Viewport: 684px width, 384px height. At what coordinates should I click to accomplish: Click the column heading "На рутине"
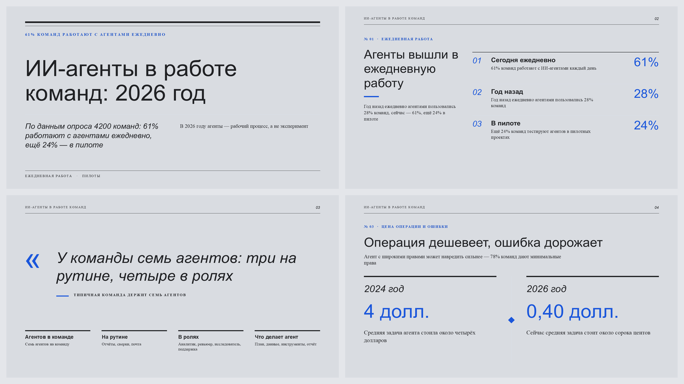[114, 337]
